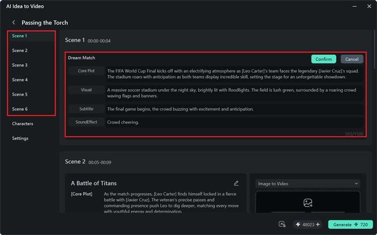The width and height of the screenshot is (377, 235).
Task: Cancel editing the Dream Match scene
Action: (x=352, y=59)
